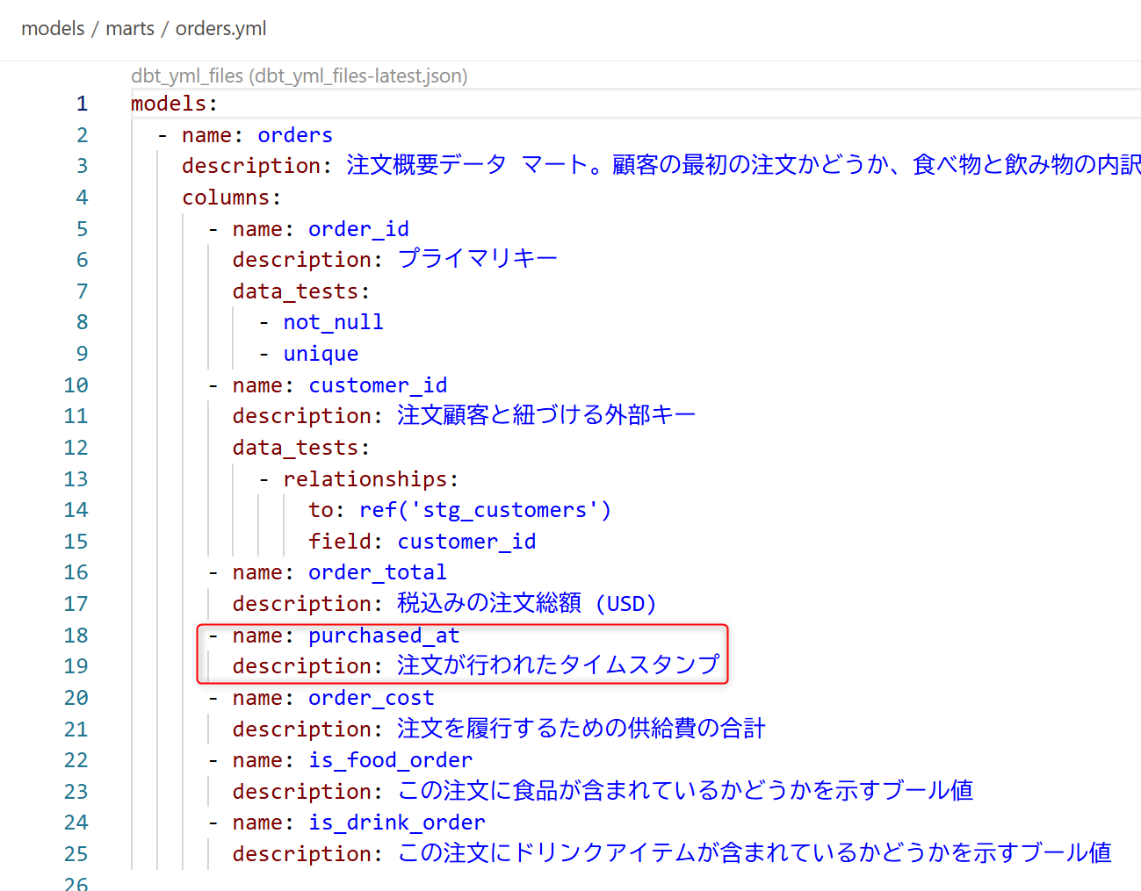This screenshot has height=891, width=1141.
Task: Click the "columns:" key
Action: click(x=231, y=198)
